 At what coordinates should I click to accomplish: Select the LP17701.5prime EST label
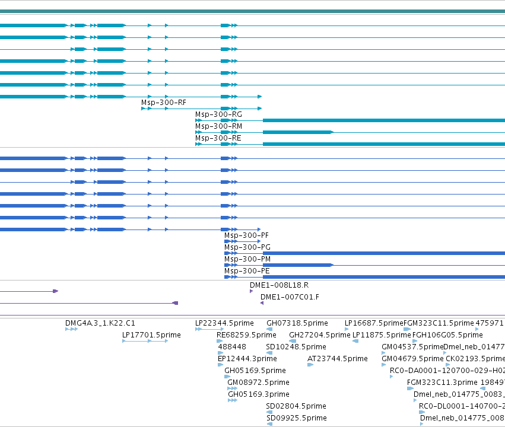pos(151,335)
